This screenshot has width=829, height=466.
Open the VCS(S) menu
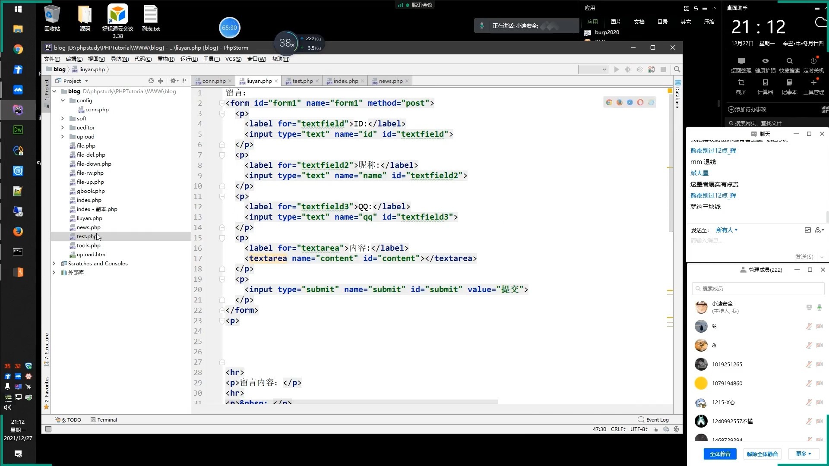pos(233,59)
